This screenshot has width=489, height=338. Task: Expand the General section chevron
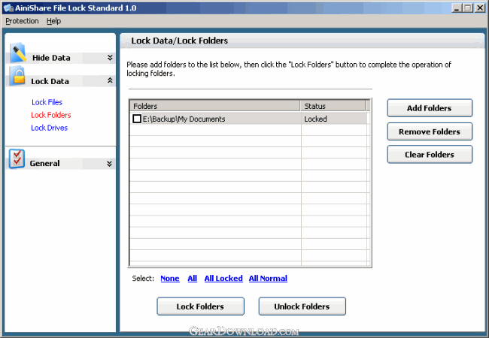(x=109, y=164)
